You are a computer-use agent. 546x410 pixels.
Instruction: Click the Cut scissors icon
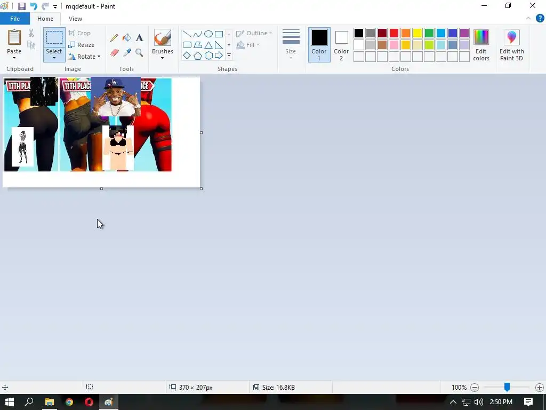pos(31,33)
